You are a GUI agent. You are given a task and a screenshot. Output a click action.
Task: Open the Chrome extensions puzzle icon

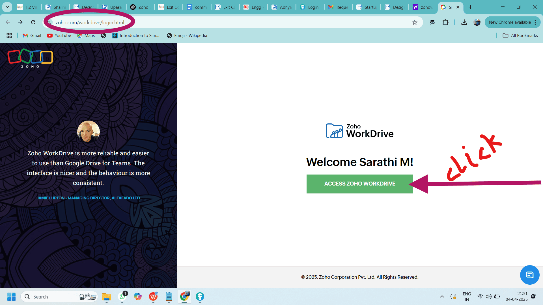point(445,22)
